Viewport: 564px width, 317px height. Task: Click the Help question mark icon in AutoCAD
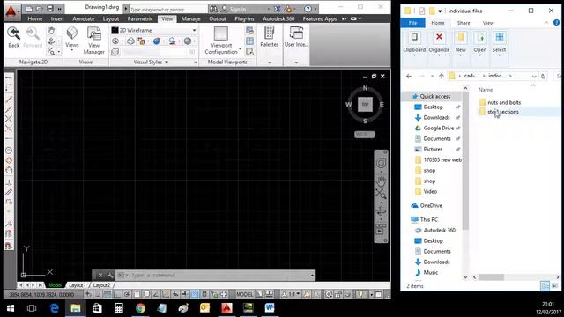pyautogui.click(x=308, y=9)
